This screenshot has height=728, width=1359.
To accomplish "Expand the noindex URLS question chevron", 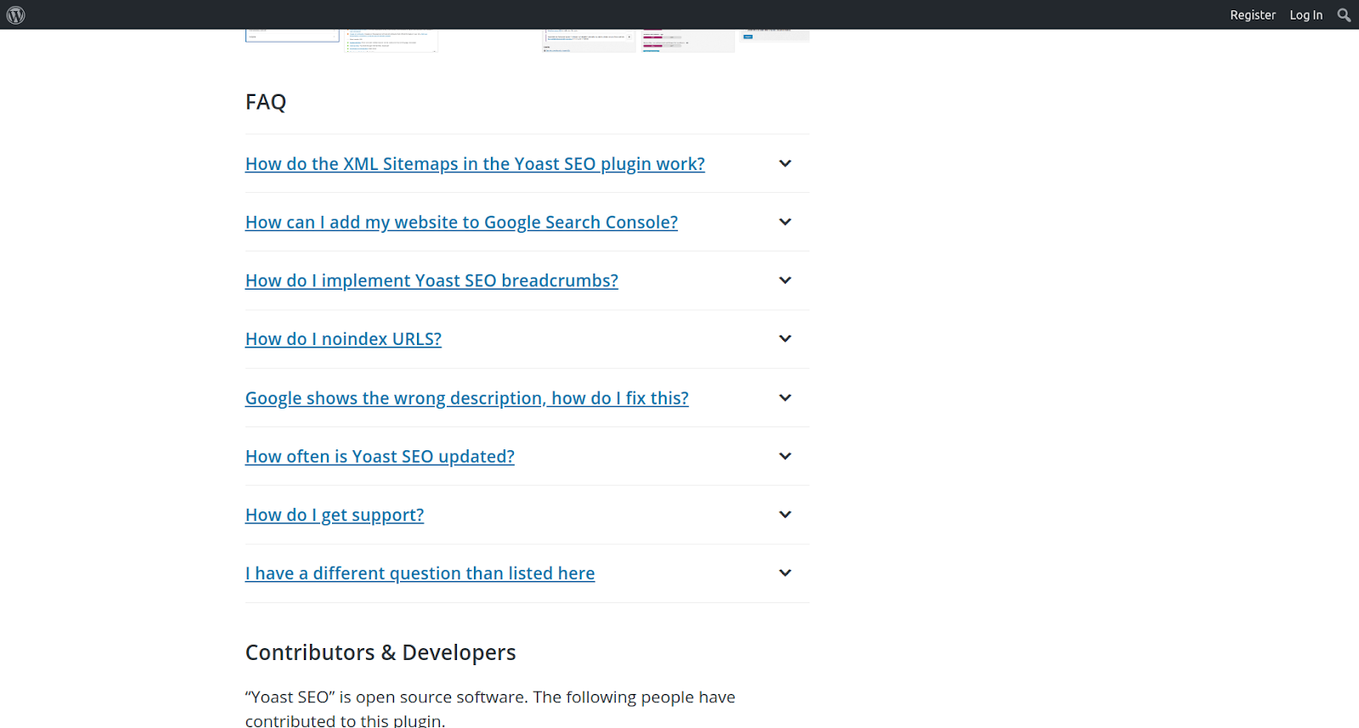I will point(785,338).
